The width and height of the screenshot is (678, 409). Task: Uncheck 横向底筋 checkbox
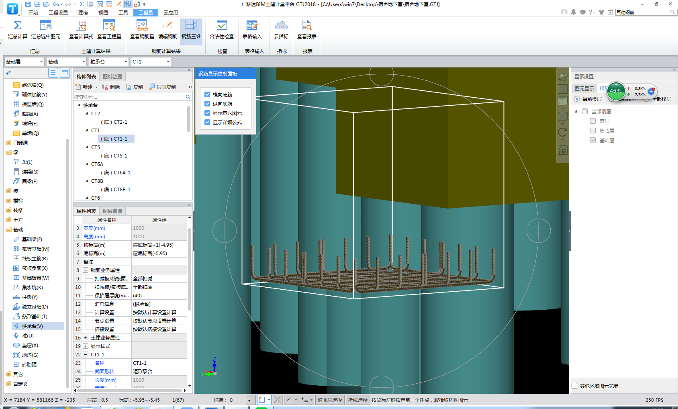pos(207,94)
